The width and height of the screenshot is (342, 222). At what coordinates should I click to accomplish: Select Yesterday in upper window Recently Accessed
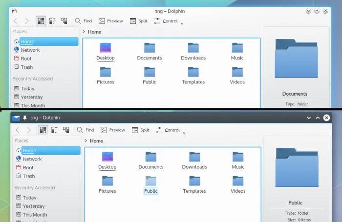(31, 97)
